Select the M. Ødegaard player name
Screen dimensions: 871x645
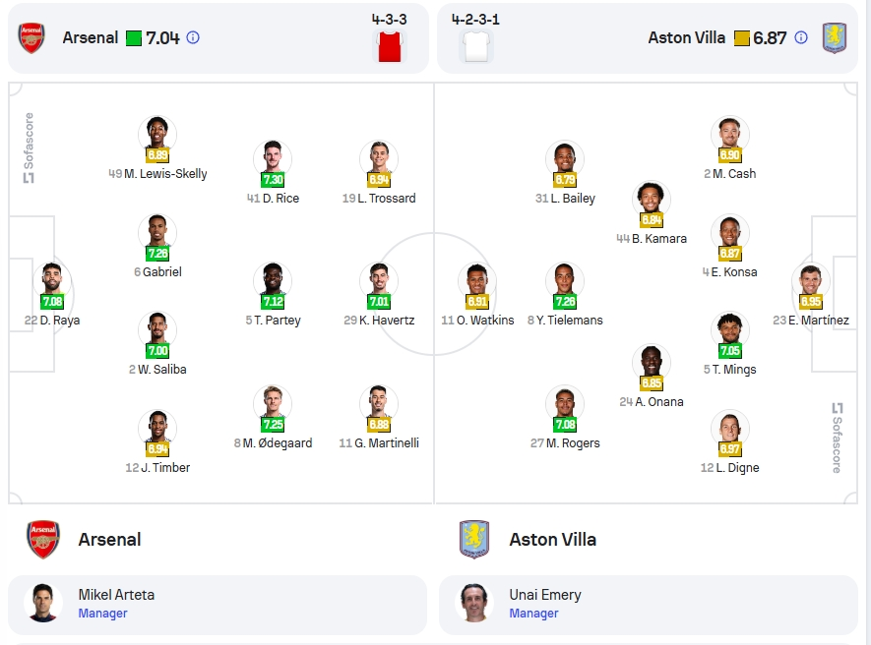273,443
